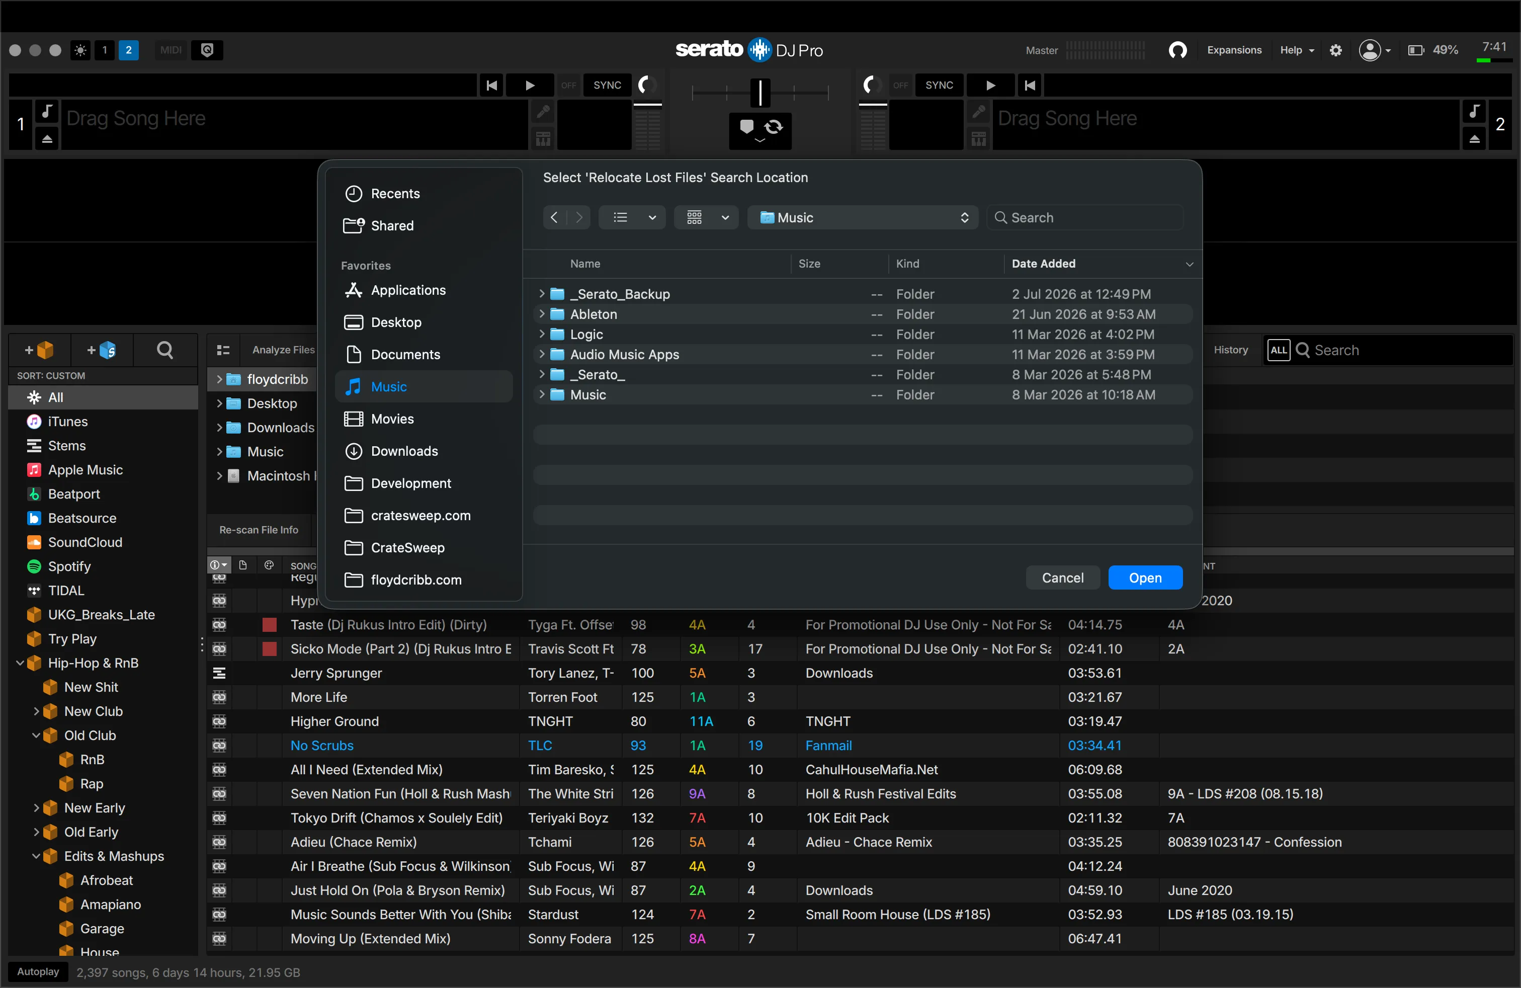The height and width of the screenshot is (988, 1521).
Task: Click Re-scan File Info
Action: pos(259,530)
